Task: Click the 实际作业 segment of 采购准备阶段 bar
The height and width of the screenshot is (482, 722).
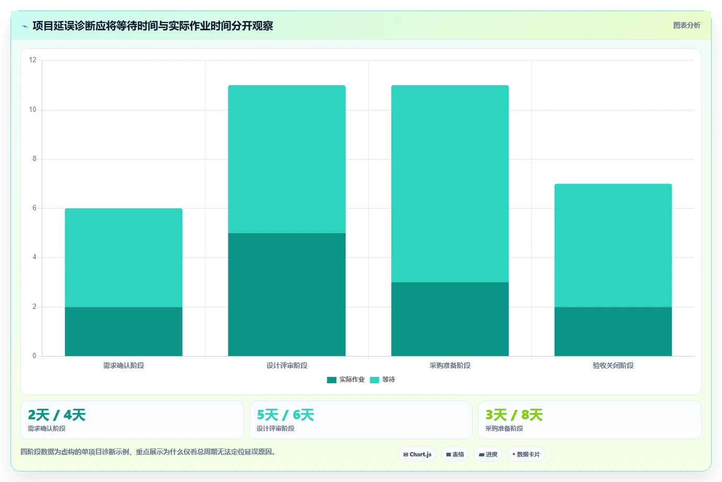Action: pos(450,319)
